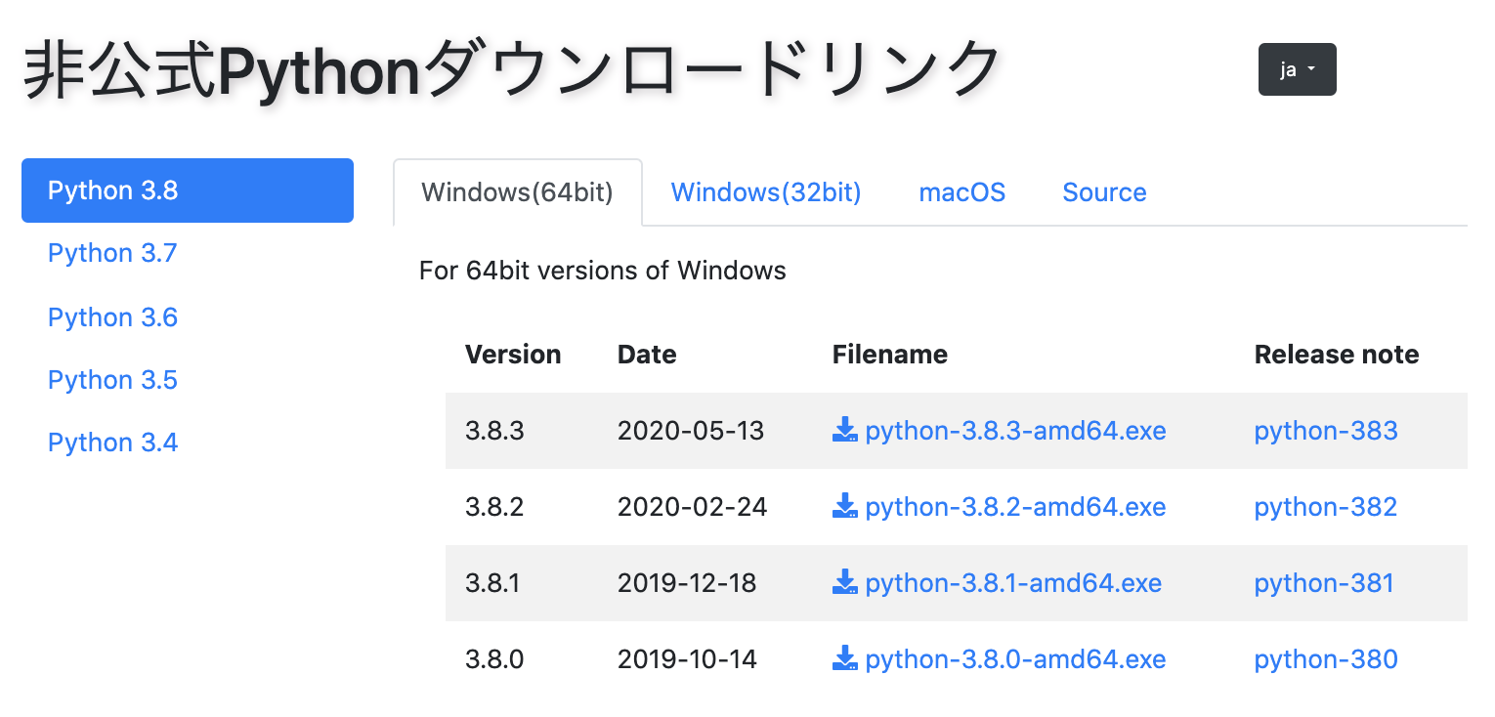This screenshot has width=1495, height=717.
Task: Select Python 3.7 in the sidebar
Action: 112,253
